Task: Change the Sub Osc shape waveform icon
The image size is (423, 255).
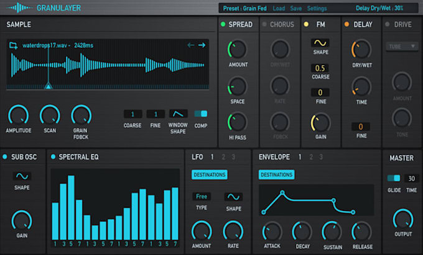Action: [x=22, y=176]
